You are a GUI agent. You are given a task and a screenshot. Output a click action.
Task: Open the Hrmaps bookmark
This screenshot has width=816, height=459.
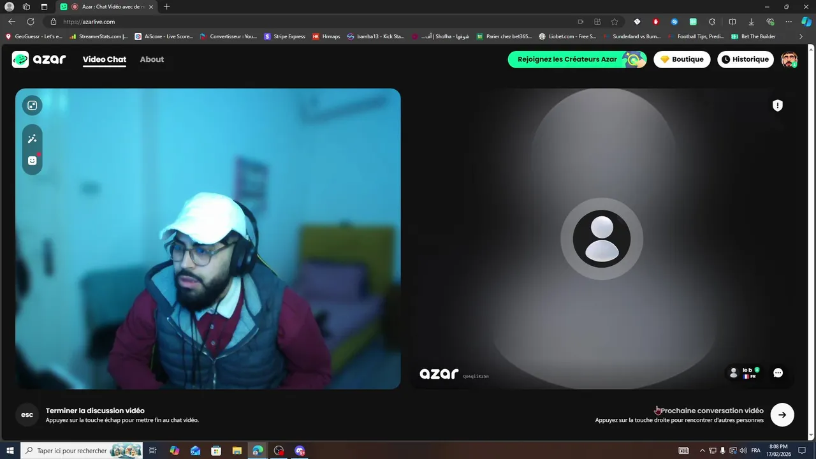pyautogui.click(x=326, y=36)
